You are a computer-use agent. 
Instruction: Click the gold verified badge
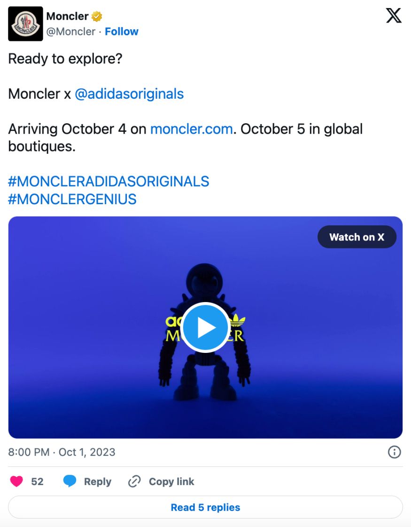click(97, 16)
